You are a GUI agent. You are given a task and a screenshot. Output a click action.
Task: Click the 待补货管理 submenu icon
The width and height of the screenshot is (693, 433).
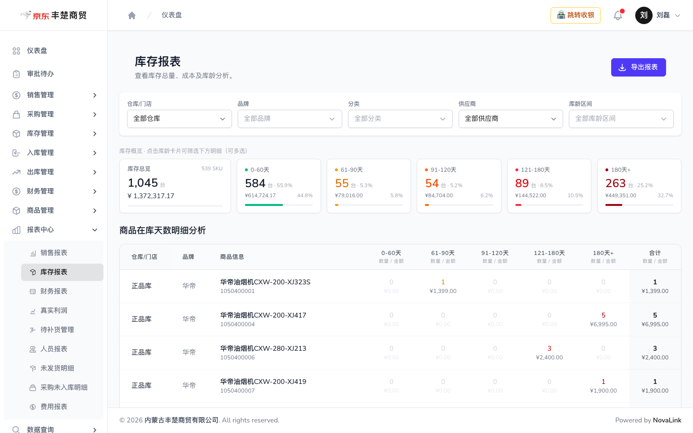(x=33, y=330)
